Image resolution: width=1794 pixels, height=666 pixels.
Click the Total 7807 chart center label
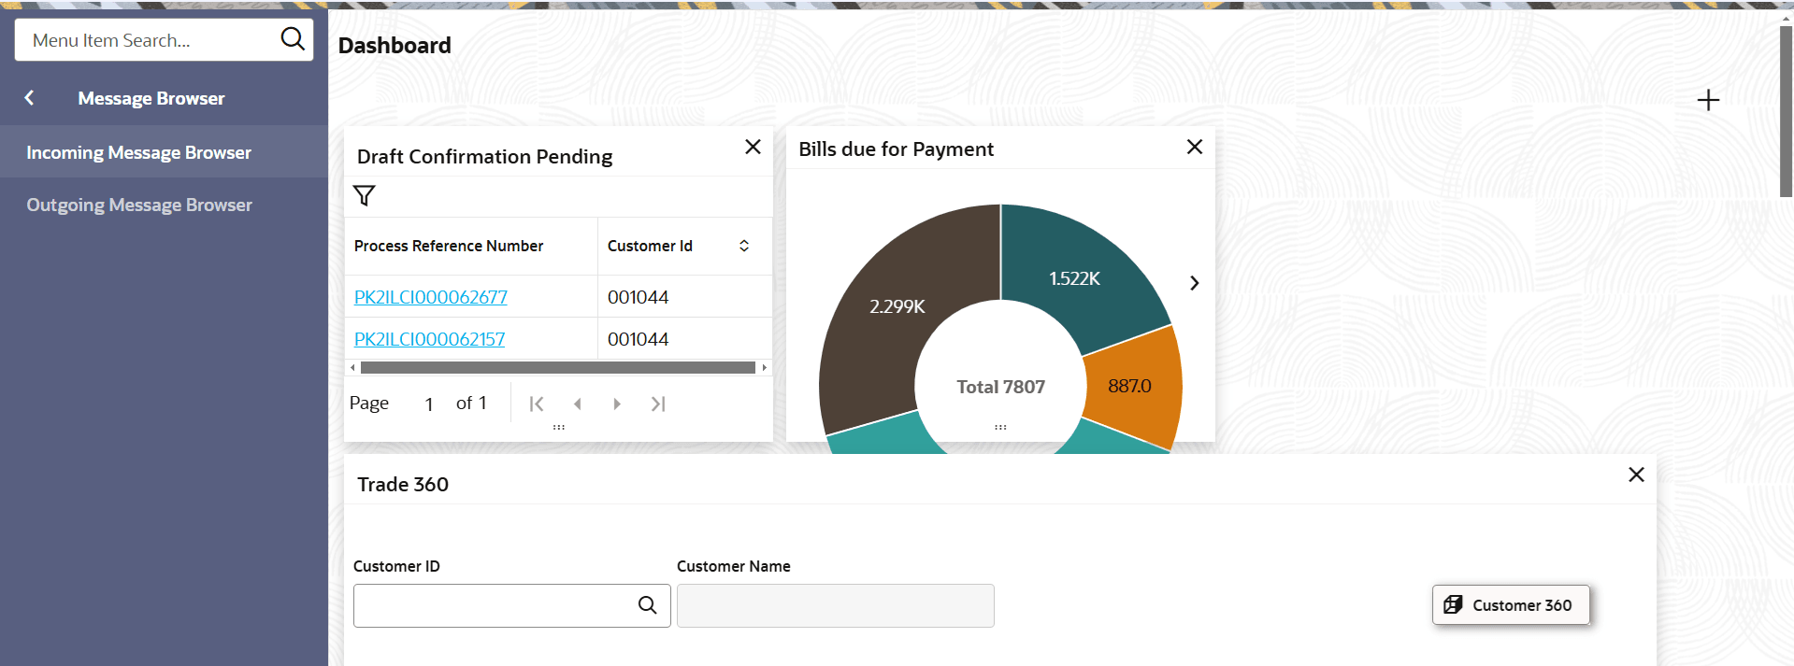(1000, 387)
